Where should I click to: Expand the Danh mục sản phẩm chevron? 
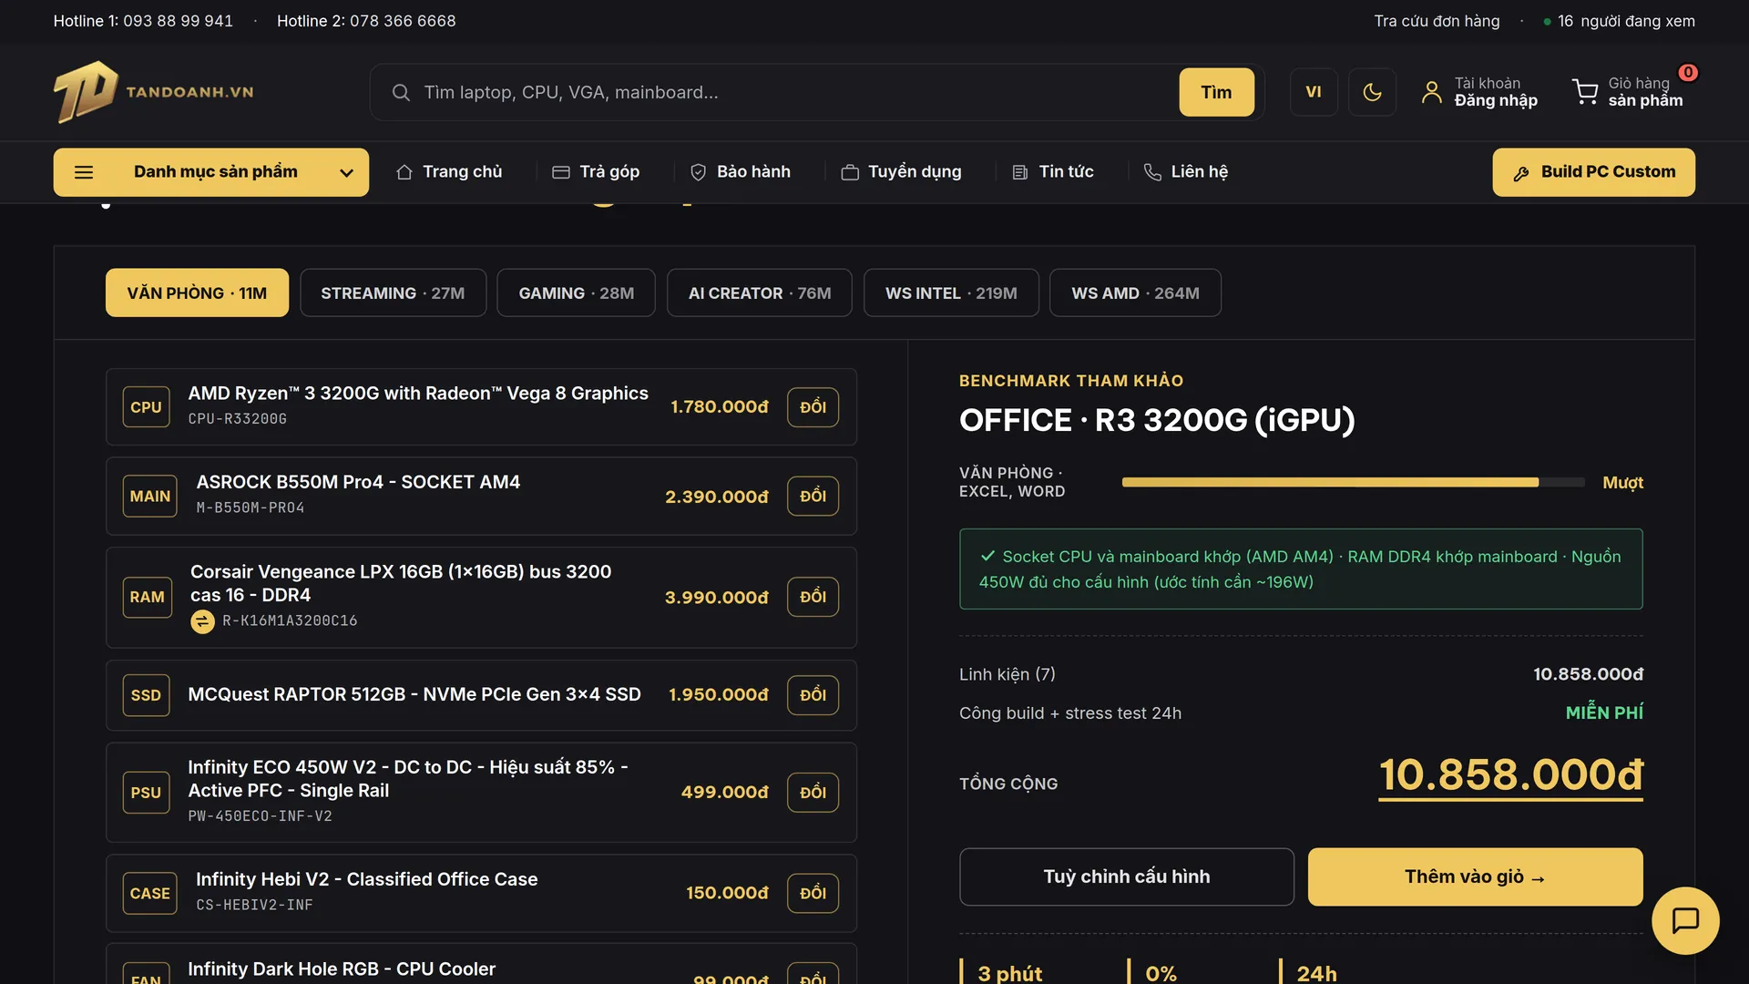point(346,172)
